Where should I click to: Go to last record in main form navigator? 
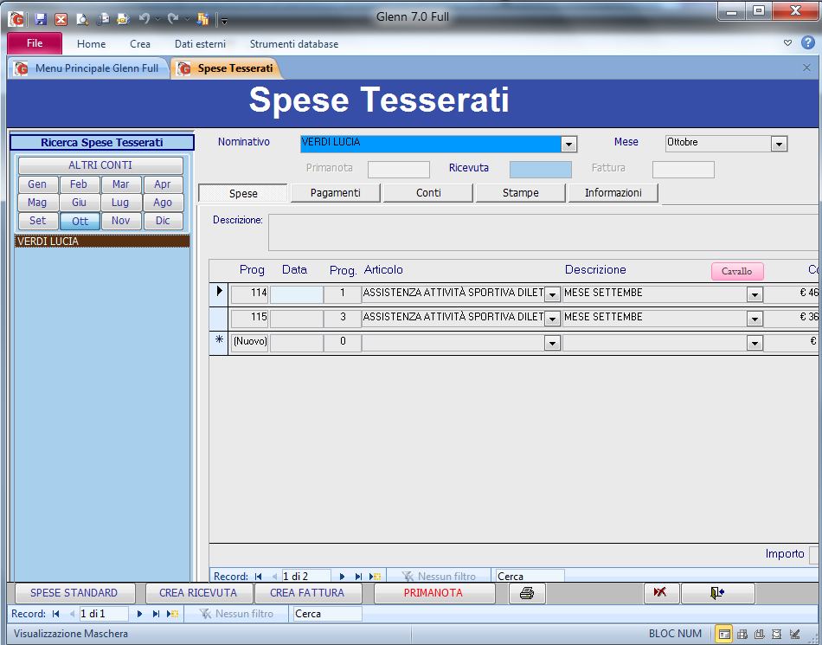[157, 614]
